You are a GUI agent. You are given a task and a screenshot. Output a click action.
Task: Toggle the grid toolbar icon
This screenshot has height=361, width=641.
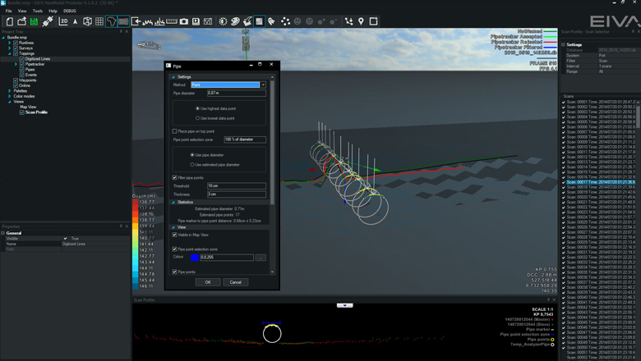coord(99,21)
